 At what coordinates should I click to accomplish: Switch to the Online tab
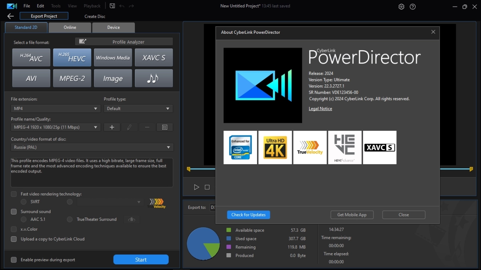point(70,27)
